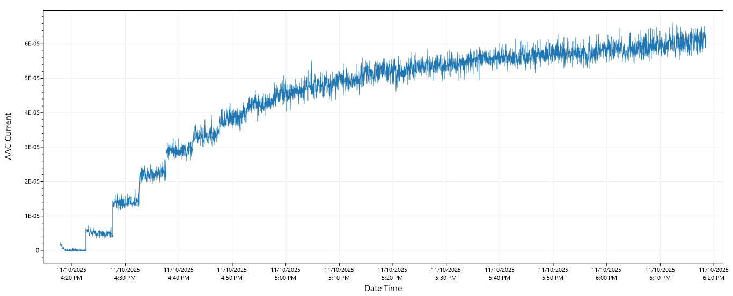Select the 5:10 PM time label

(339, 274)
